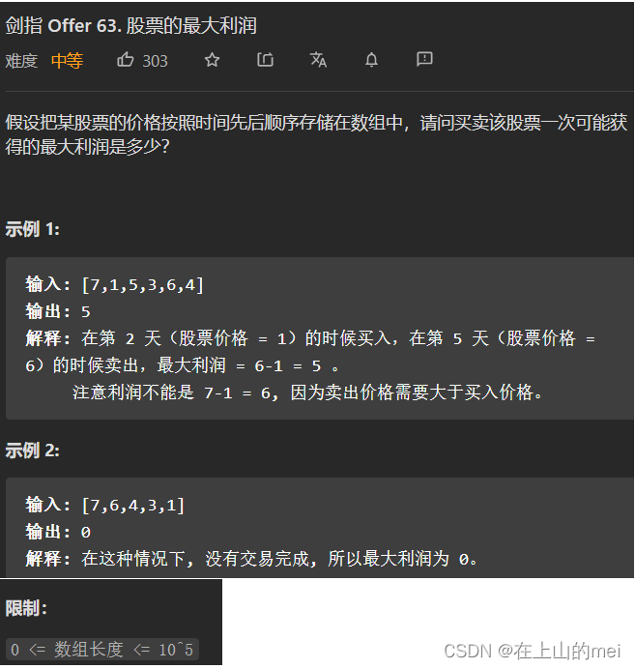Viewport: 635px width, 669px height.
Task: Open the feedback report icon
Action: [x=424, y=59]
